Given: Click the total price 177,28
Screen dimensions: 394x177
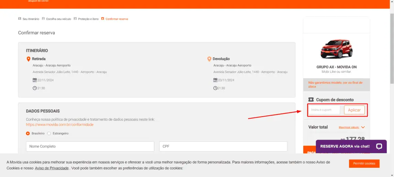Looking at the screenshot, I should pyautogui.click(x=355, y=139).
